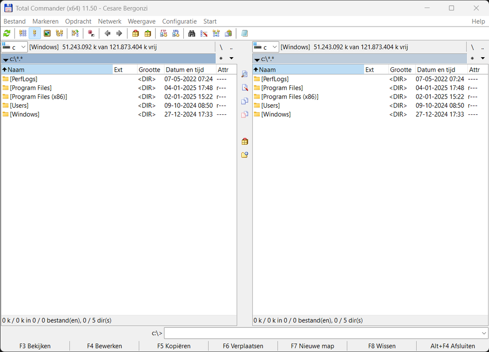489x352 pixels.
Task: Click the clipboard copy names icon
Action: tap(228, 33)
